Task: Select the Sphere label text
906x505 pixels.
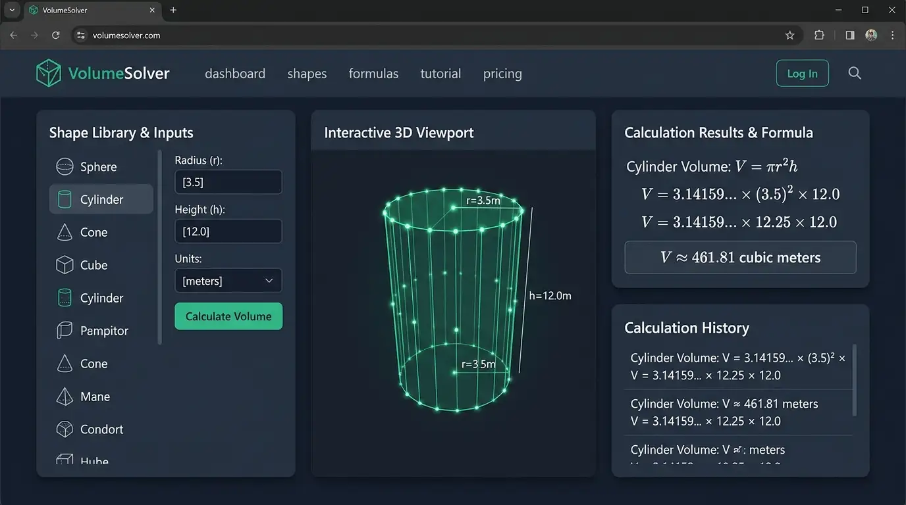Action: point(98,167)
